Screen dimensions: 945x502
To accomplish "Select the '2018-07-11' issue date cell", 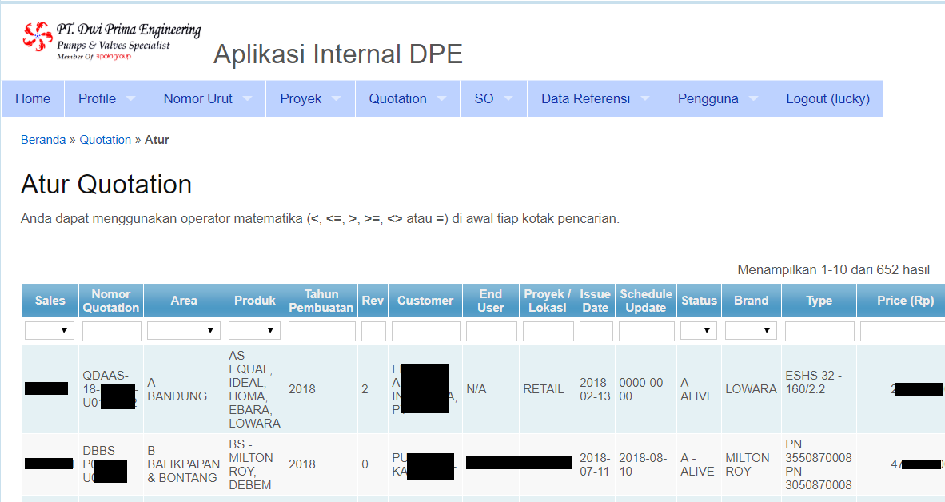I will (x=596, y=464).
